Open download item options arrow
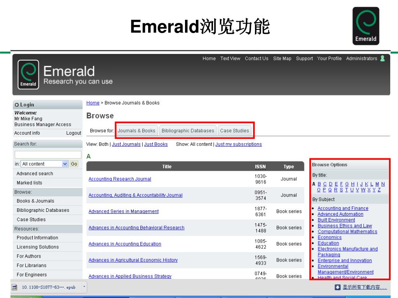398x298 pixels. [84, 287]
